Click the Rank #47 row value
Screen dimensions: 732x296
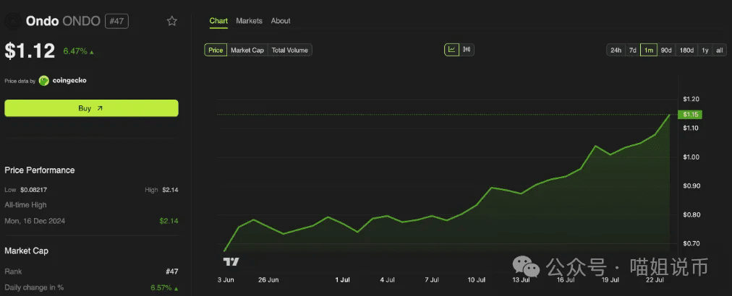pos(172,271)
